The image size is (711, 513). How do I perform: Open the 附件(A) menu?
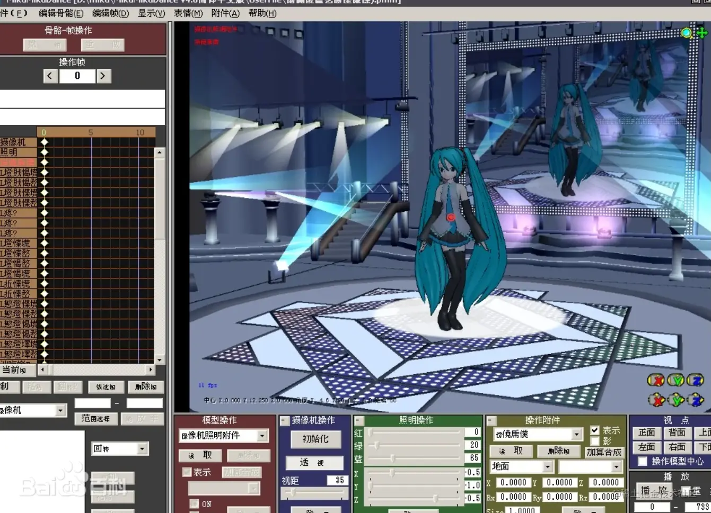pos(225,13)
